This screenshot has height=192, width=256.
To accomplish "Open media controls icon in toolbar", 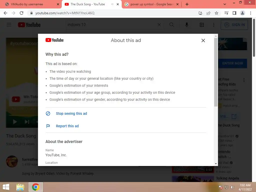I will [x=226, y=13].
